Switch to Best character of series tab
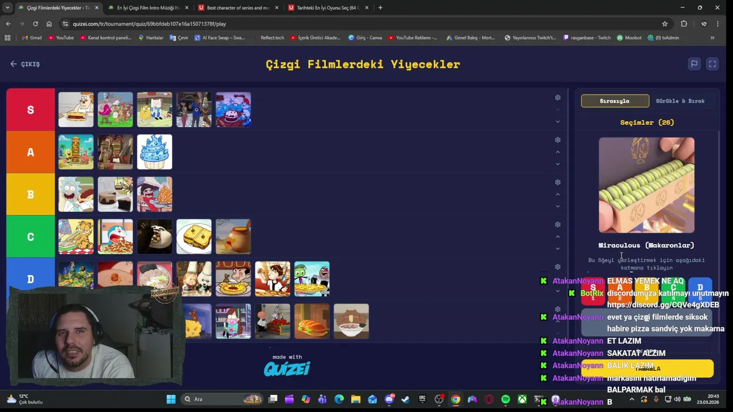 pyautogui.click(x=238, y=8)
